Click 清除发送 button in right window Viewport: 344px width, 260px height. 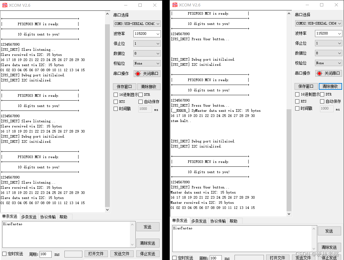[x=329, y=247]
